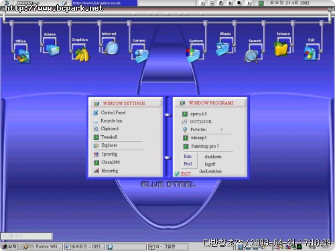Click the green Clean2000 icon

click(x=96, y=163)
